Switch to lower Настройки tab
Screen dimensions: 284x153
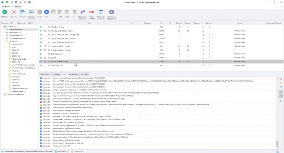pos(45,74)
